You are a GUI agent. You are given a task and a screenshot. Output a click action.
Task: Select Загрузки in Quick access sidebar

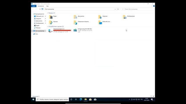pos(37,18)
